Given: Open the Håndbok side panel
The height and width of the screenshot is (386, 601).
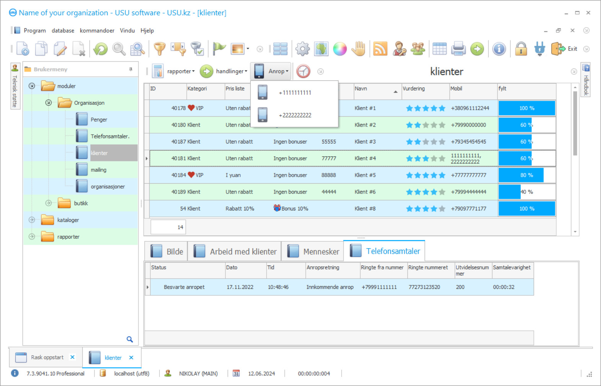Looking at the screenshot, I should 586,80.
